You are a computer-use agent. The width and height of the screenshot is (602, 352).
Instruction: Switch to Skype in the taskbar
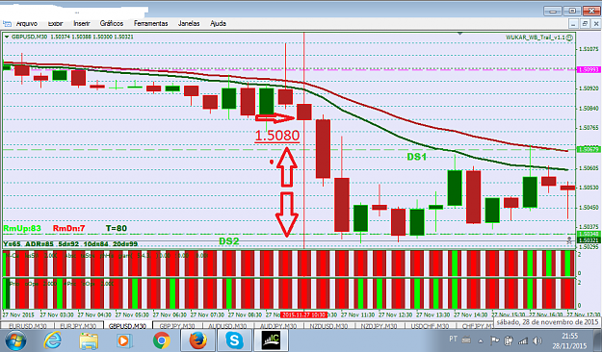234,340
